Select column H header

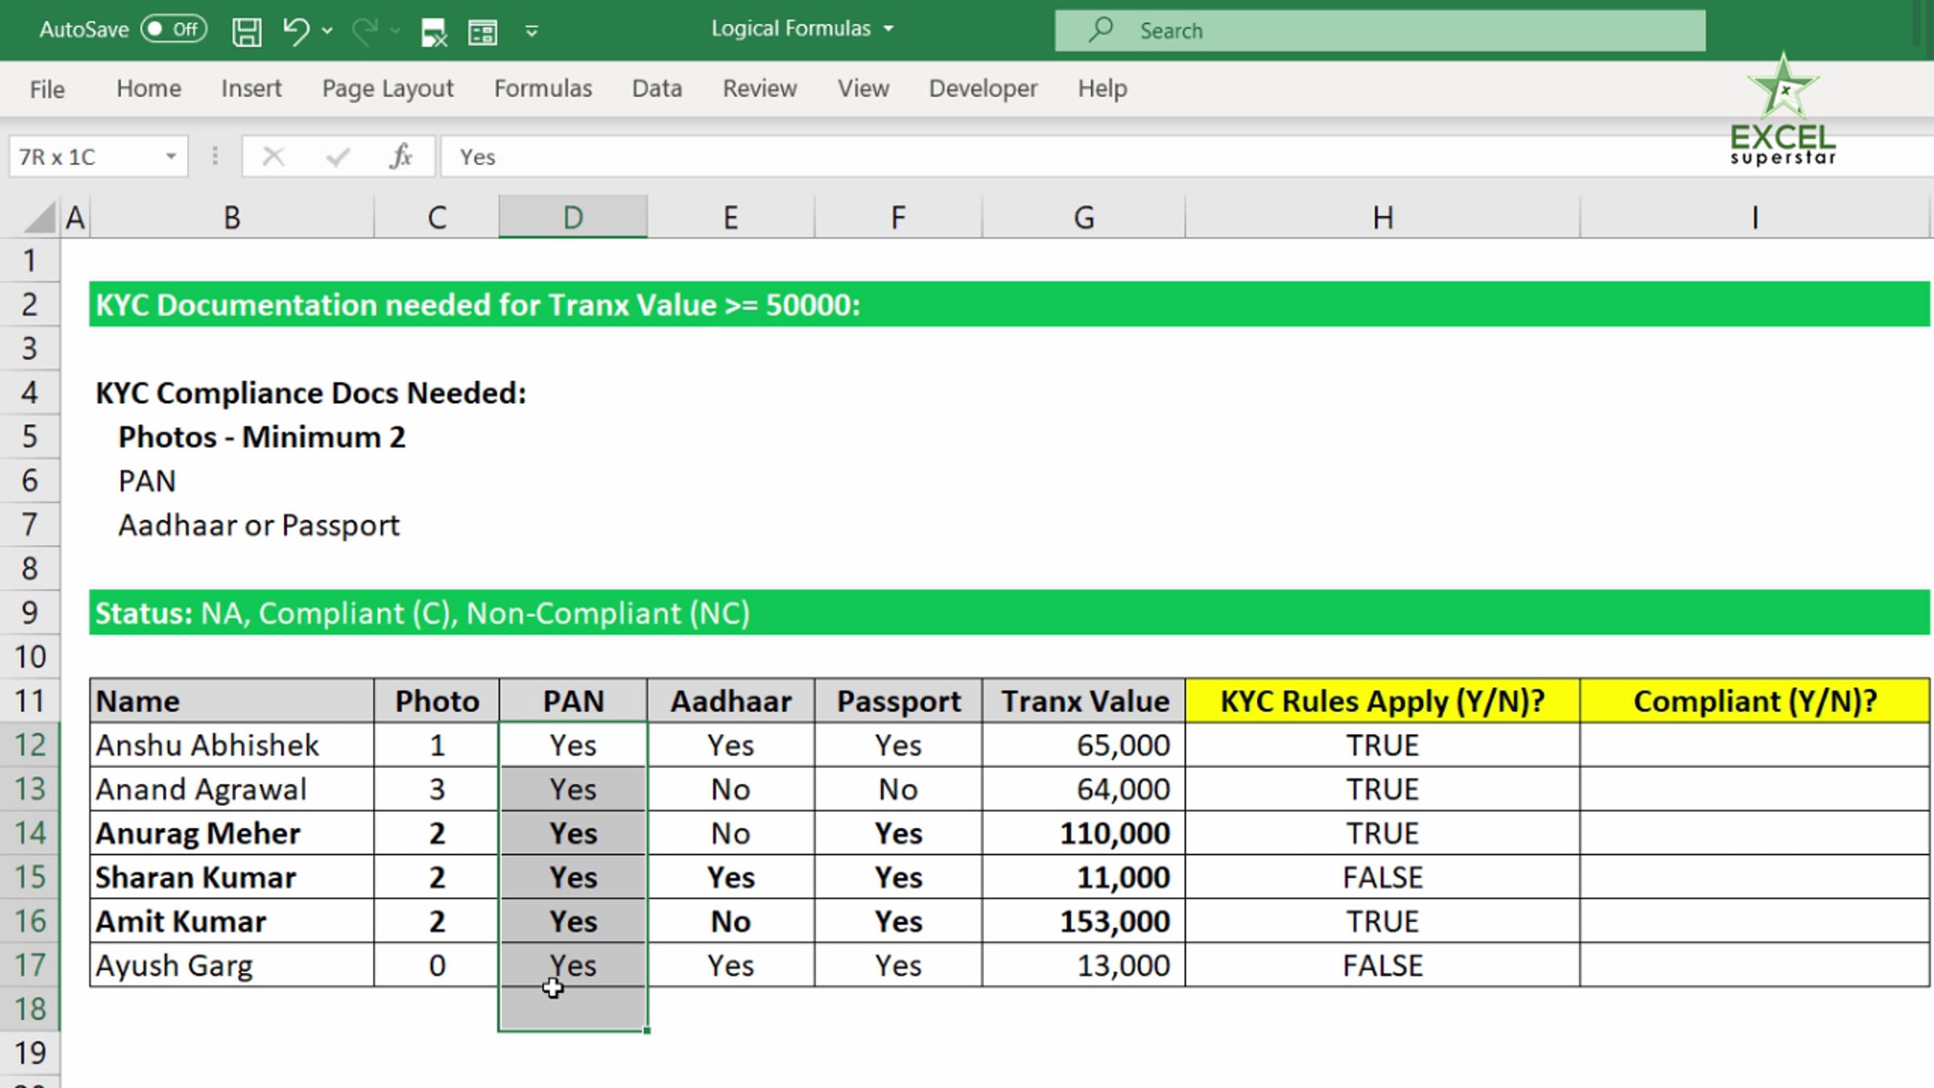(1382, 217)
